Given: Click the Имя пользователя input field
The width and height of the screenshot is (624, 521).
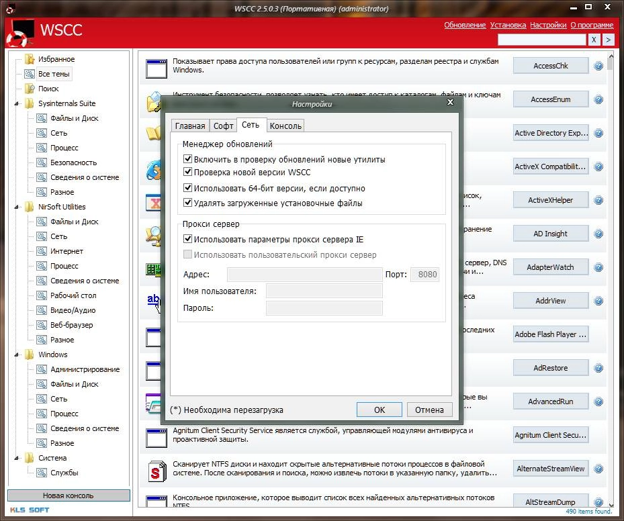Looking at the screenshot, I should coord(324,291).
